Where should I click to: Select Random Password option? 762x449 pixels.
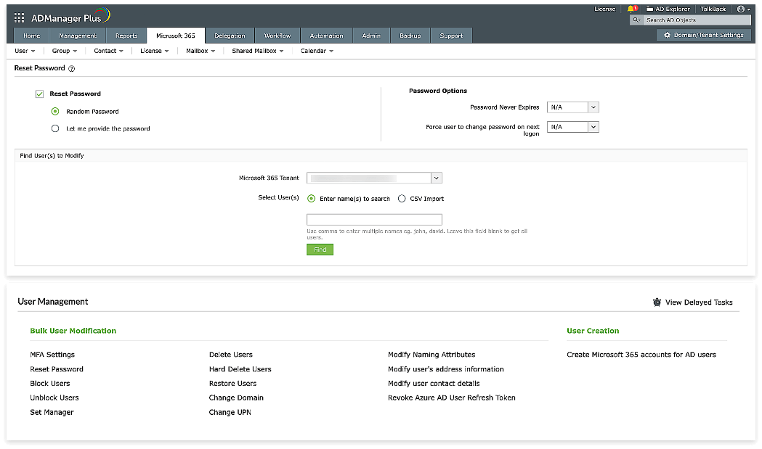point(55,112)
